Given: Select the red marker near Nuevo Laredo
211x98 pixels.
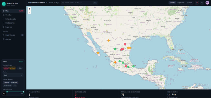Looking at the screenshot, I should [125, 44].
